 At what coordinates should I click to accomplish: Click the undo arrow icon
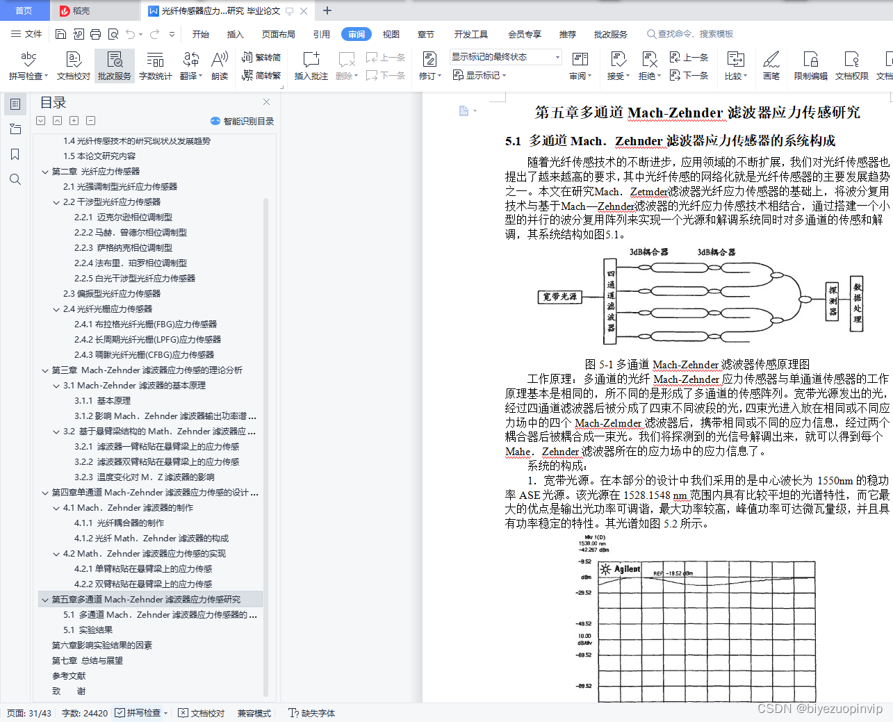click(x=131, y=34)
